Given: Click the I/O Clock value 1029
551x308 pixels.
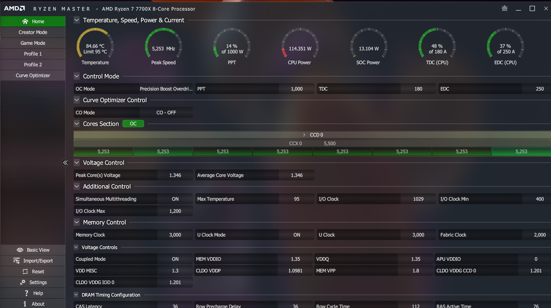Looking at the screenshot, I should click(x=418, y=199).
